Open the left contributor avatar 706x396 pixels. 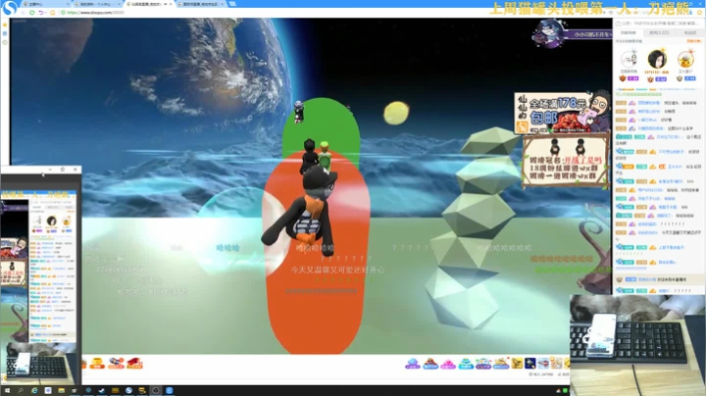(629, 60)
